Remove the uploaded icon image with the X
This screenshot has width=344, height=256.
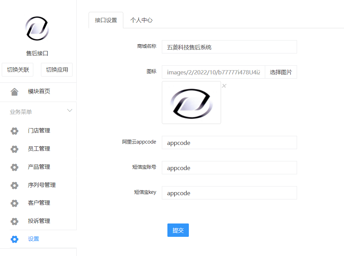[x=224, y=86]
